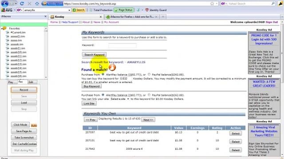
Task: Open a new tab with the plus button
Action: 163,17
